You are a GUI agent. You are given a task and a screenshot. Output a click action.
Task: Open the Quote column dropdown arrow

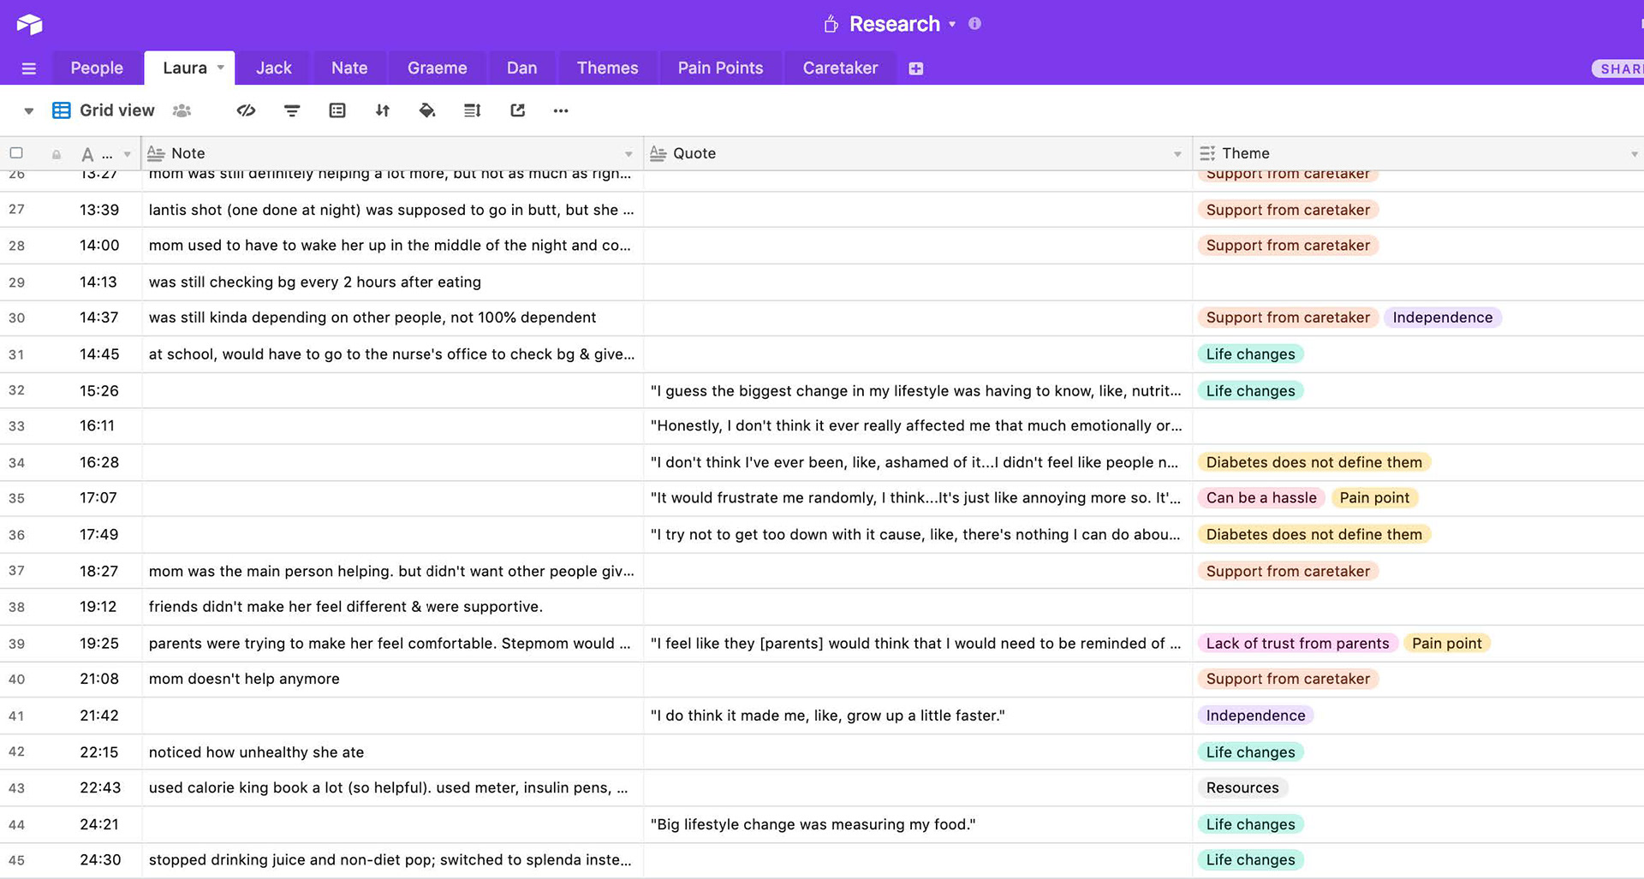pyautogui.click(x=1177, y=154)
